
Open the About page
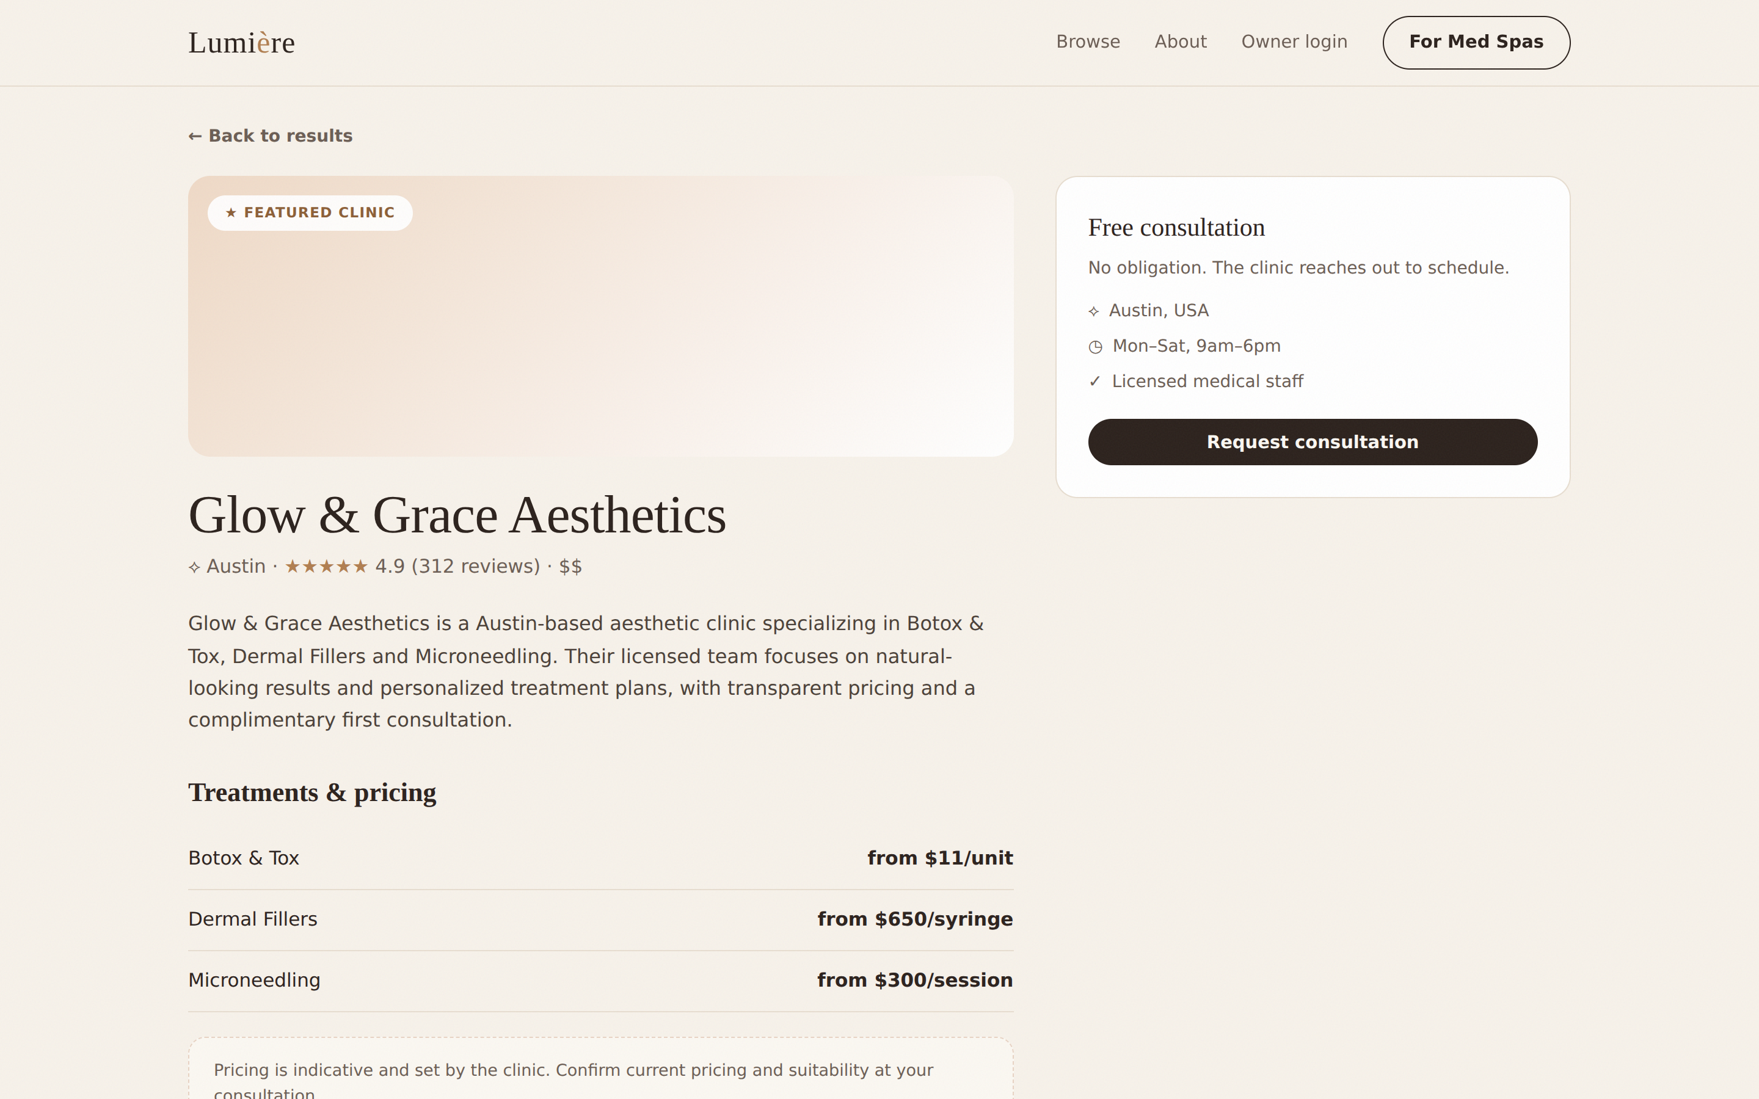coord(1181,42)
